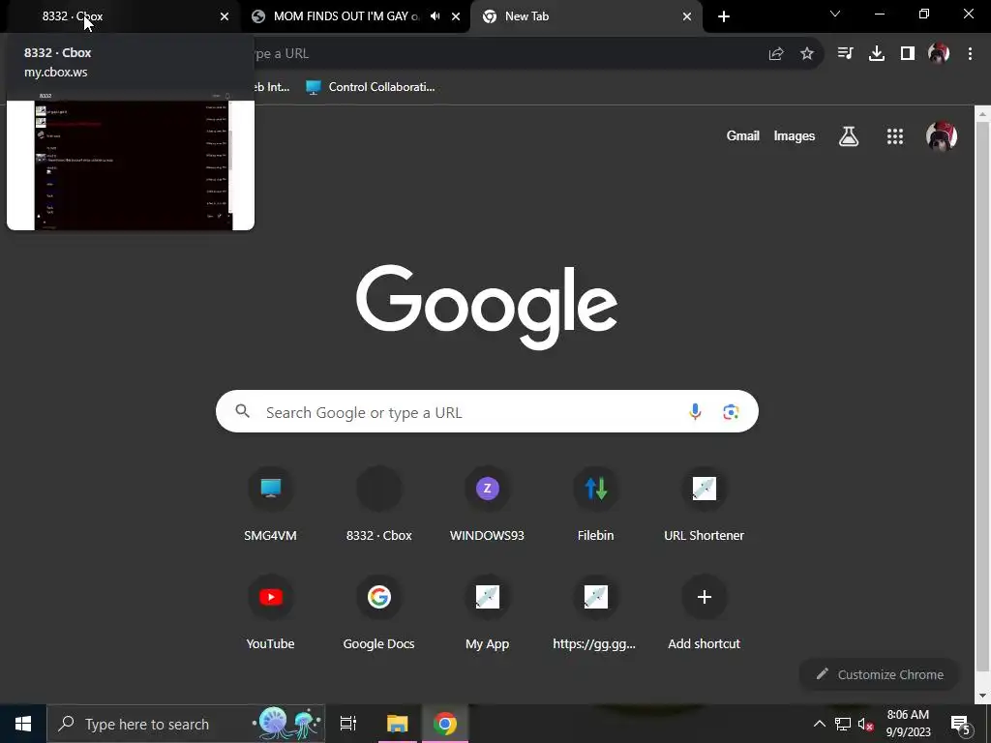Click the Chrome taskbar icon
991x743 pixels.
[445, 724]
